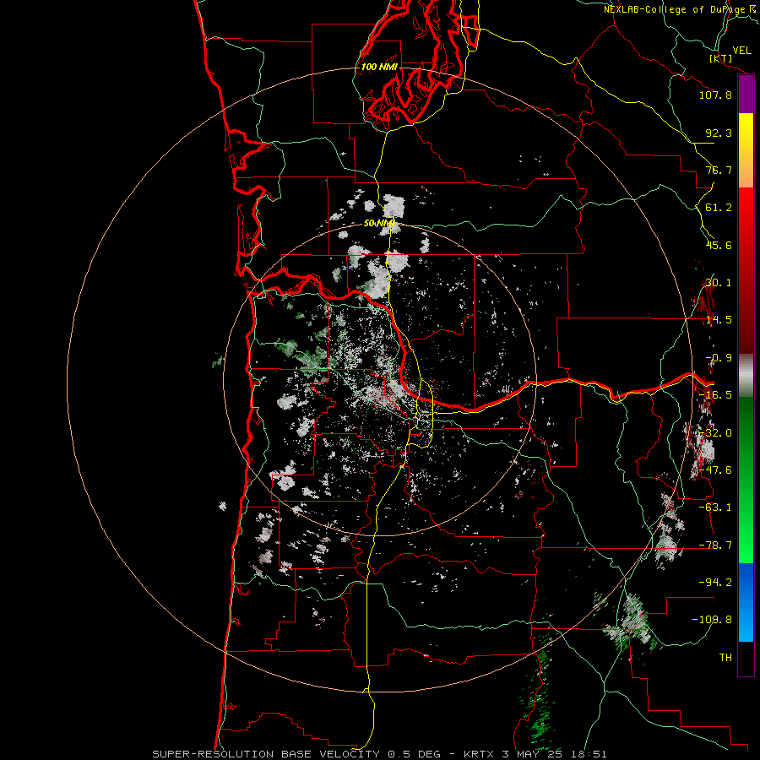Click the blue segment of the color bar
This screenshot has height=760, width=760.
[x=746, y=602]
